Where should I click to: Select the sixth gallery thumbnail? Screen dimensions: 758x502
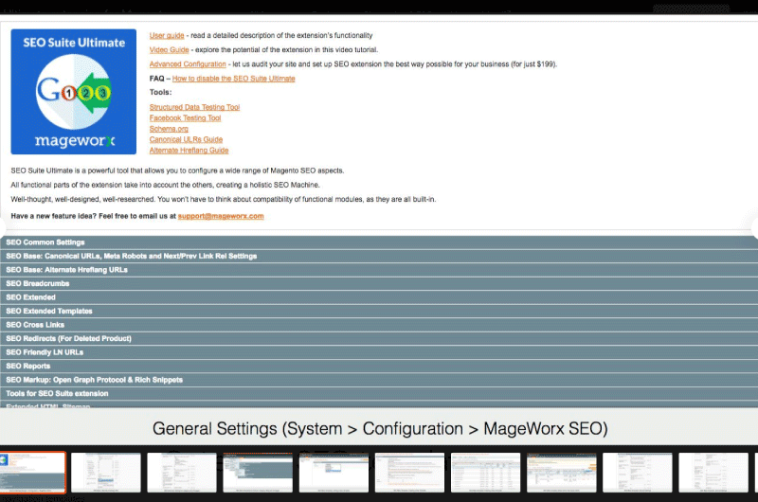tap(409, 473)
